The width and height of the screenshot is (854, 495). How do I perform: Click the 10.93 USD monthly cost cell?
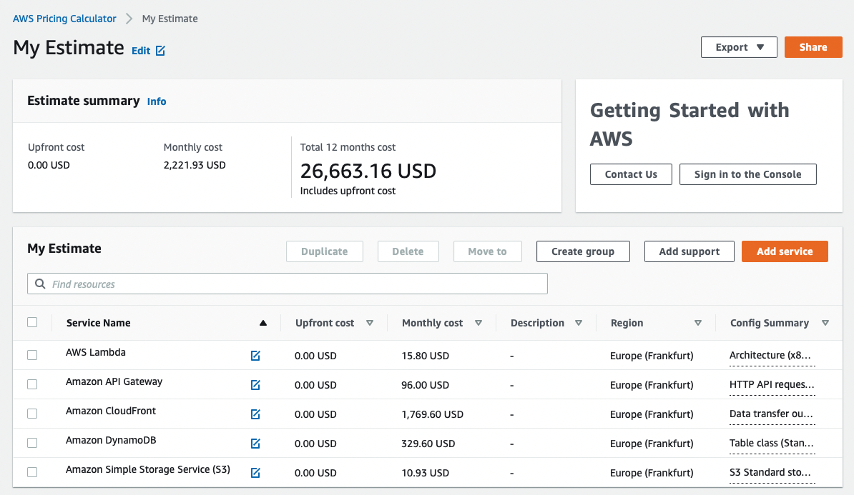pyautogui.click(x=426, y=474)
